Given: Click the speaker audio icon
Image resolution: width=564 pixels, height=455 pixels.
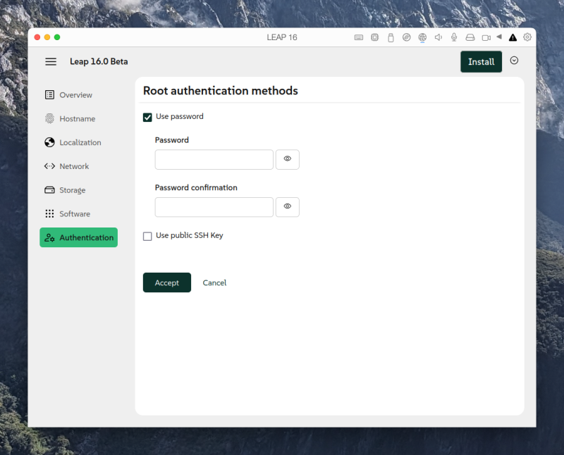Looking at the screenshot, I should click(x=438, y=37).
